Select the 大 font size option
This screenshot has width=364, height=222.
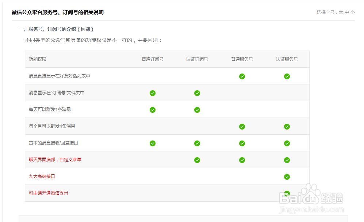click(341, 12)
